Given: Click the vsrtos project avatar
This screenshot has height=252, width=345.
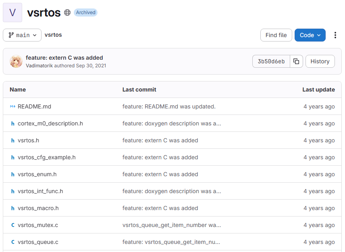Looking at the screenshot, I should coord(12,12).
